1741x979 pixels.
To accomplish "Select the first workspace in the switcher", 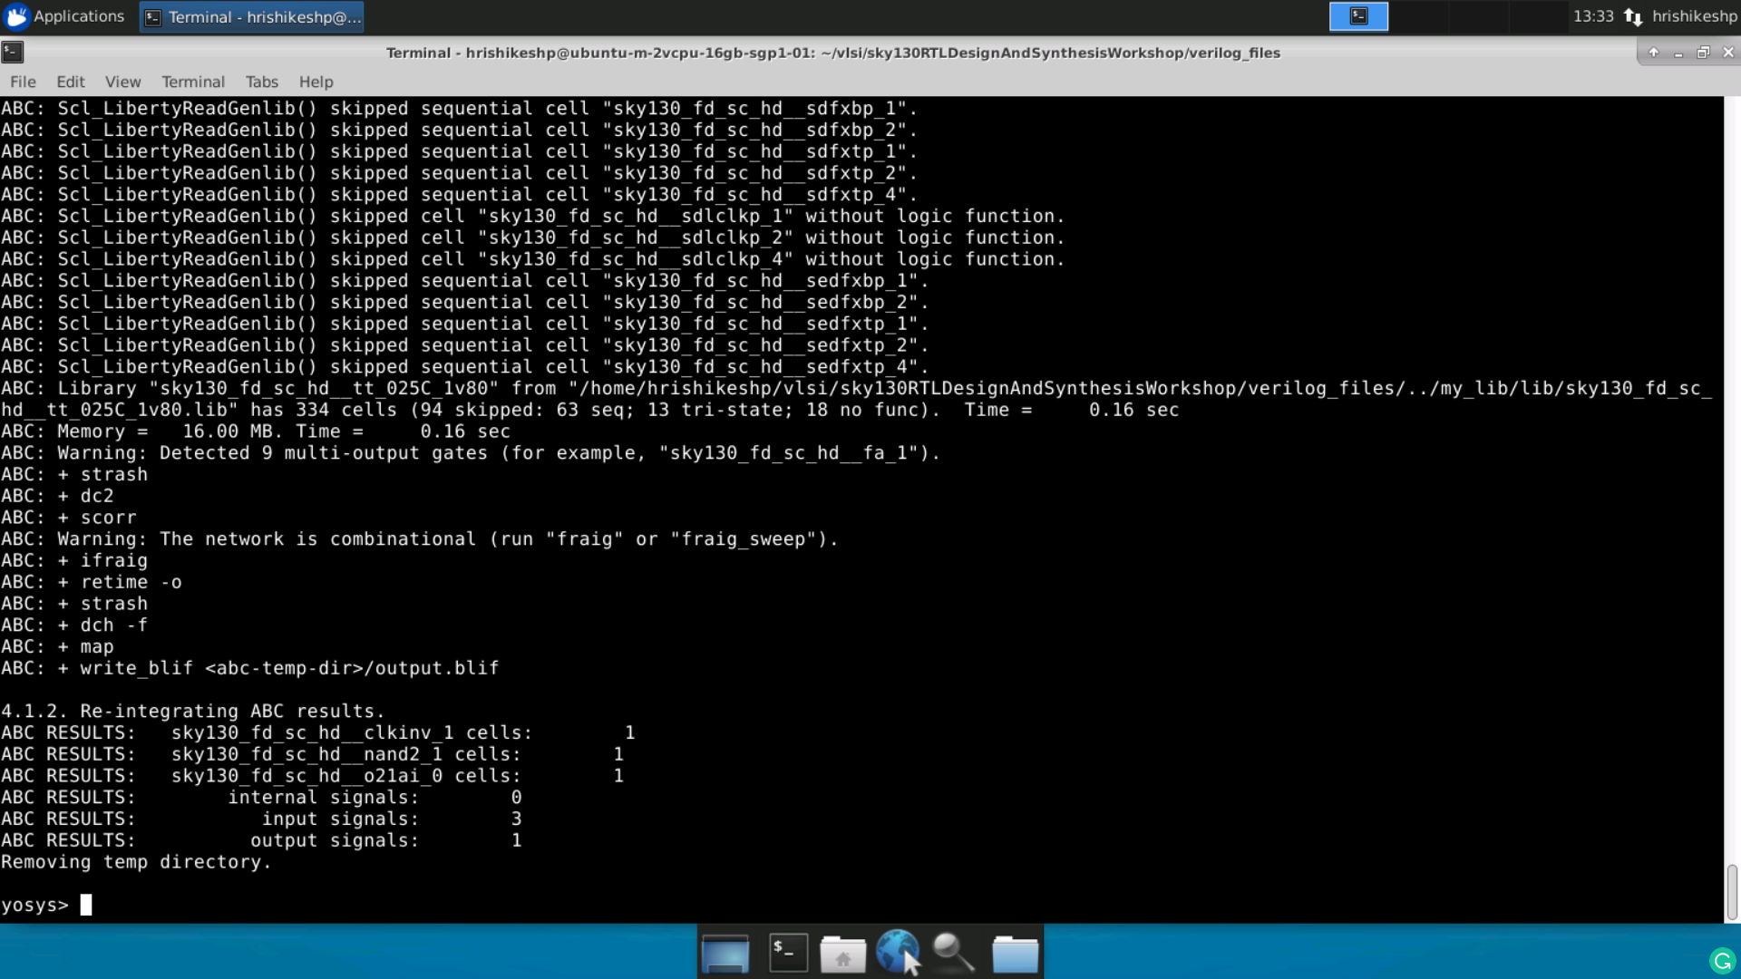I will [1358, 16].
